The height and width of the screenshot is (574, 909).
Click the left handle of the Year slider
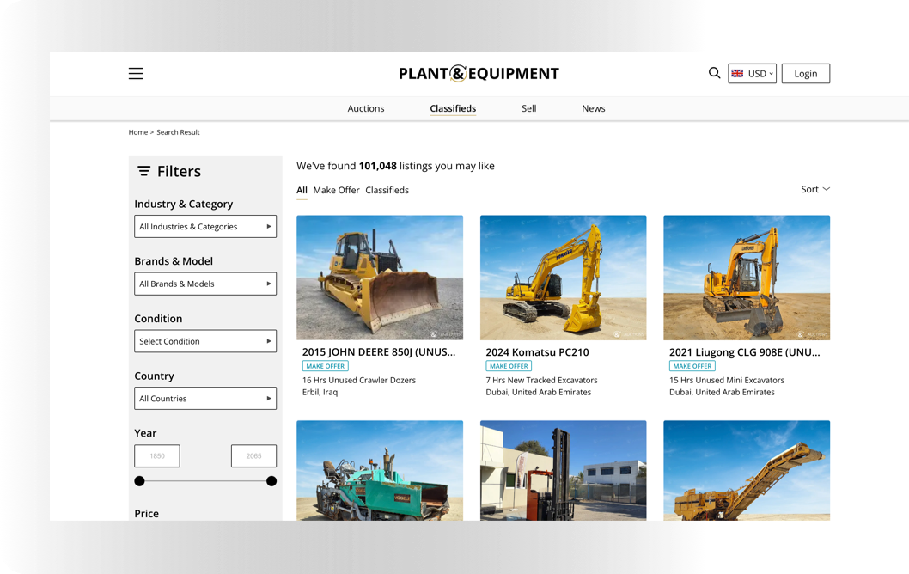(139, 481)
